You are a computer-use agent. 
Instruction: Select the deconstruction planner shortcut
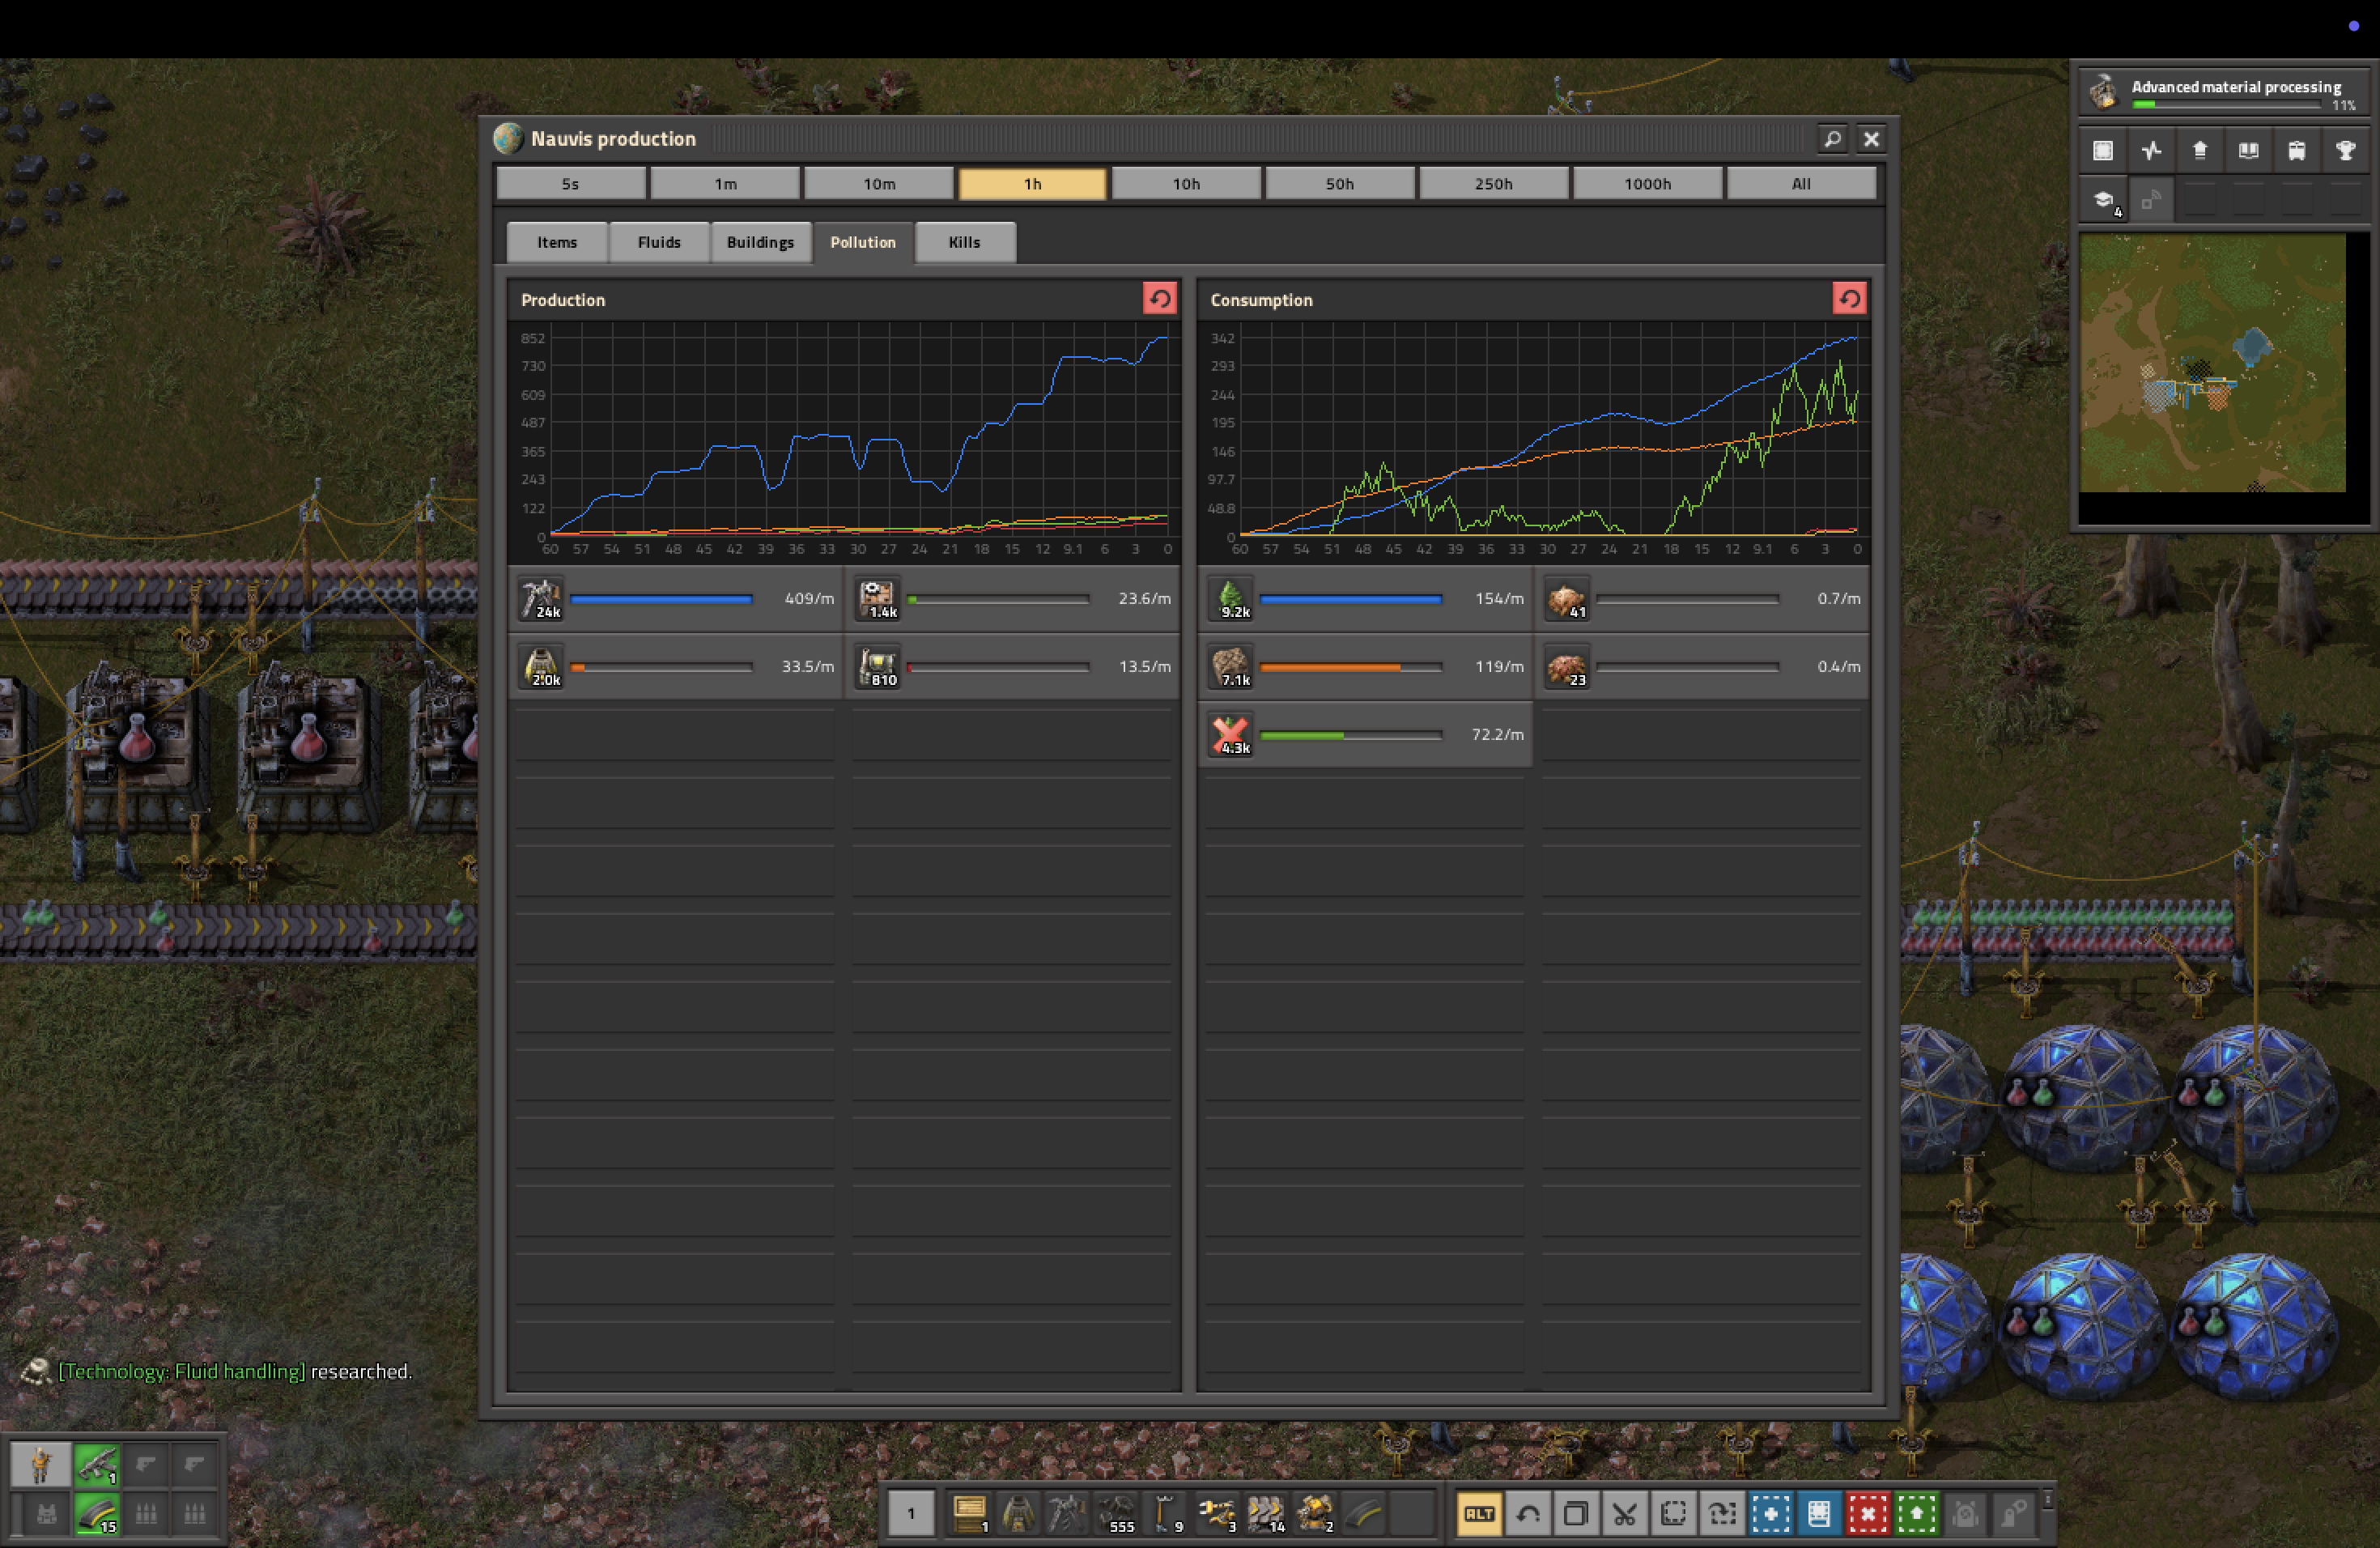coord(1867,1514)
